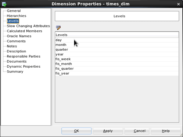Pick the fis_week level row
183x137 pixels.
pyautogui.click(x=63, y=59)
